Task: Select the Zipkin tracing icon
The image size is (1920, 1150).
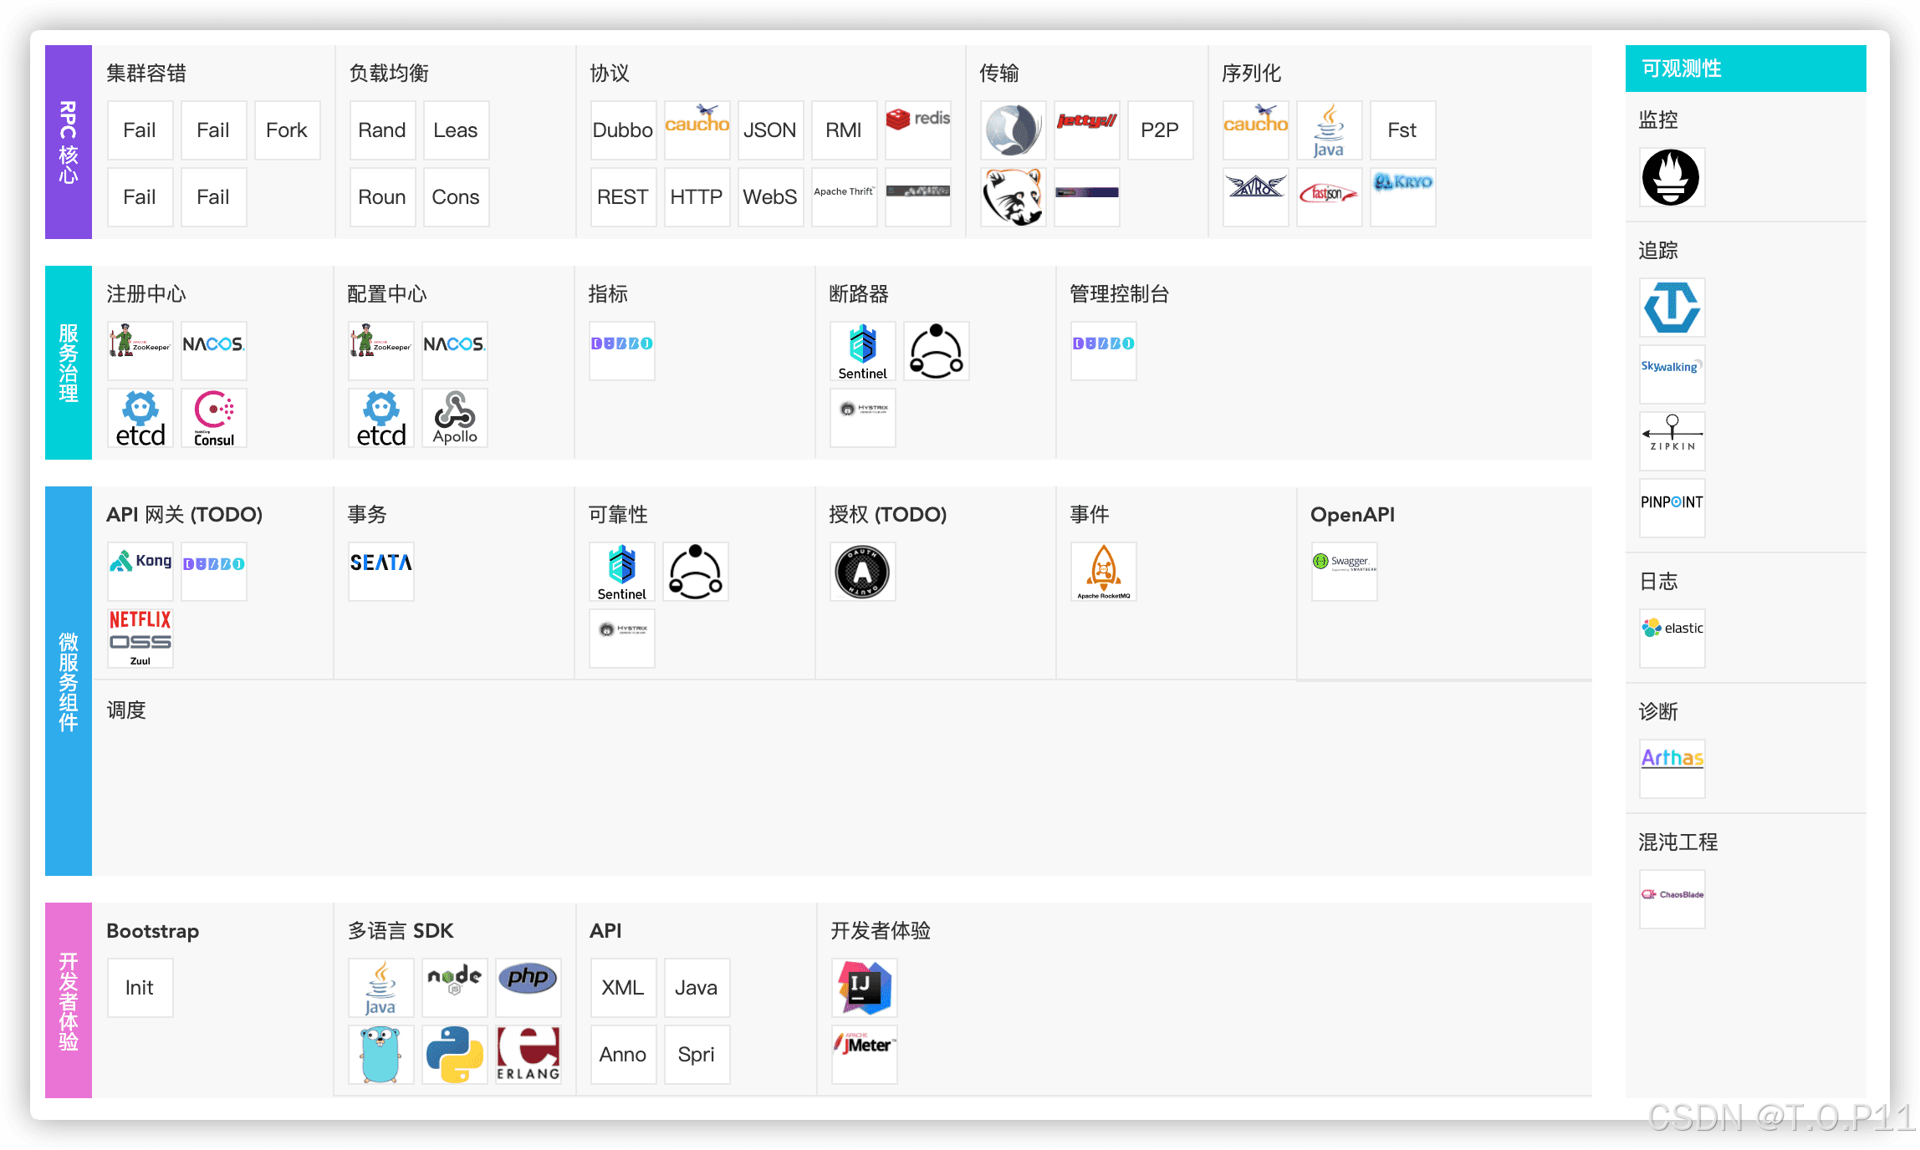Action: (1672, 440)
